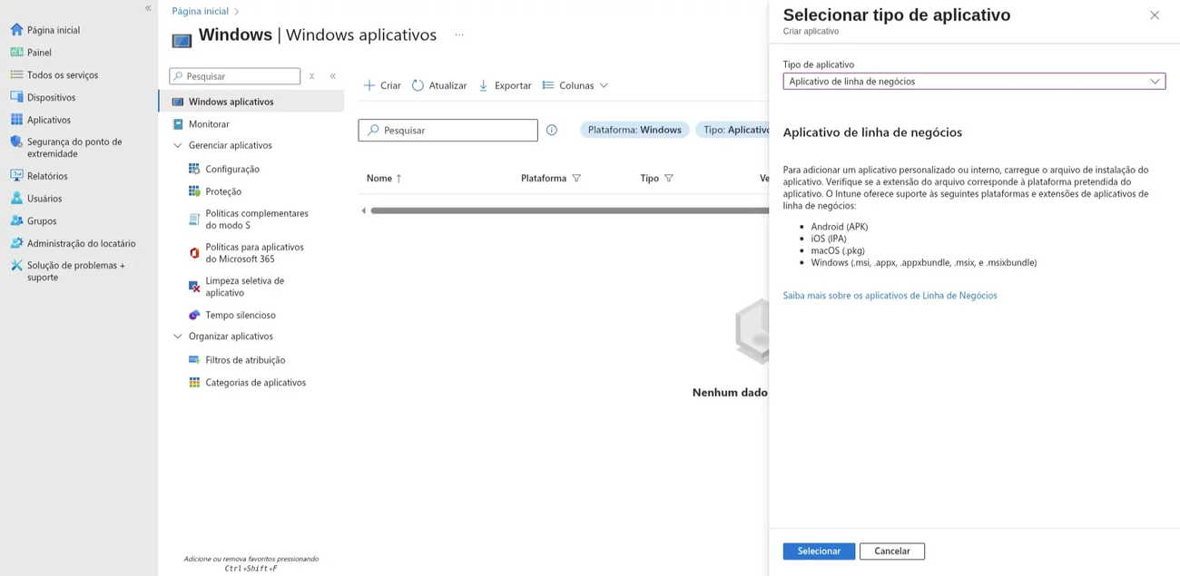Viewport: 1180px width, 576px height.
Task: Open Solução de problemas + suporte
Action: pyautogui.click(x=68, y=271)
